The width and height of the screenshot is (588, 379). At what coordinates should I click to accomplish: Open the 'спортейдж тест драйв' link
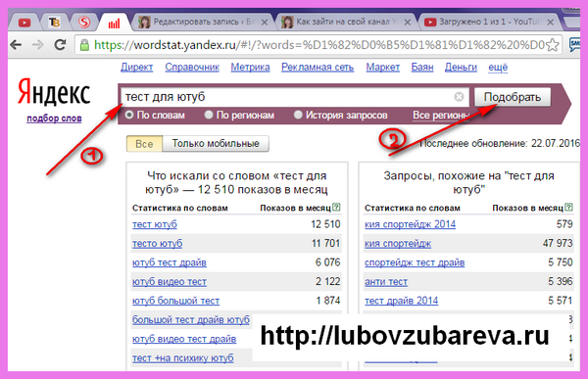pyautogui.click(x=415, y=262)
